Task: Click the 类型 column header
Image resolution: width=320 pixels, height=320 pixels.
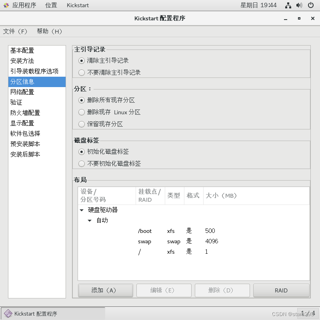Action: [x=174, y=196]
